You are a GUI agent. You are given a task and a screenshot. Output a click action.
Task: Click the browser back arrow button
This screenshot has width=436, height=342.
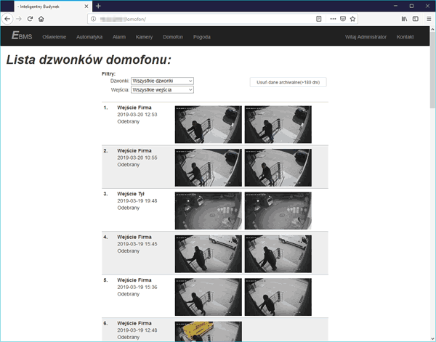(7, 18)
